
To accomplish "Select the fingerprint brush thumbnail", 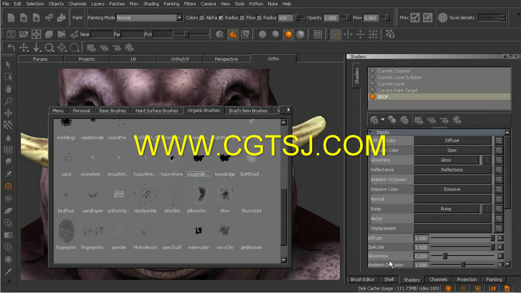I will pyautogui.click(x=66, y=230).
